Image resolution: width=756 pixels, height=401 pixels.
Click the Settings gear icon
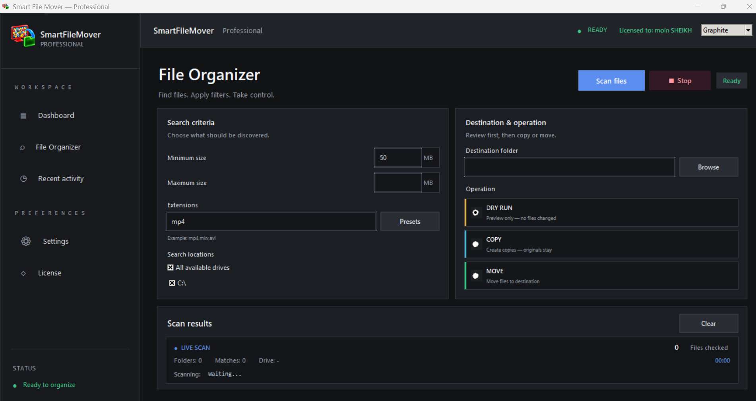[x=26, y=241]
